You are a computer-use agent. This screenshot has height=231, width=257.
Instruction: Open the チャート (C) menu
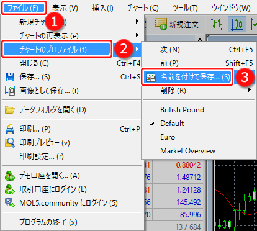pos(143,8)
